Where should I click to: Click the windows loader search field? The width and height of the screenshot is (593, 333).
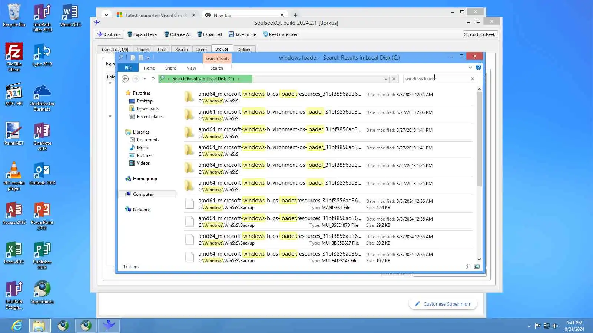[436, 79]
